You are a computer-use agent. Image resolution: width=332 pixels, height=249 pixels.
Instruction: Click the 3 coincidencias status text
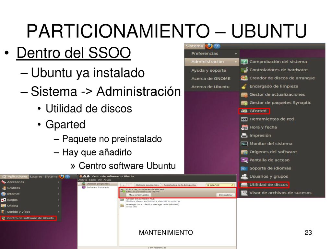pos(157,247)
